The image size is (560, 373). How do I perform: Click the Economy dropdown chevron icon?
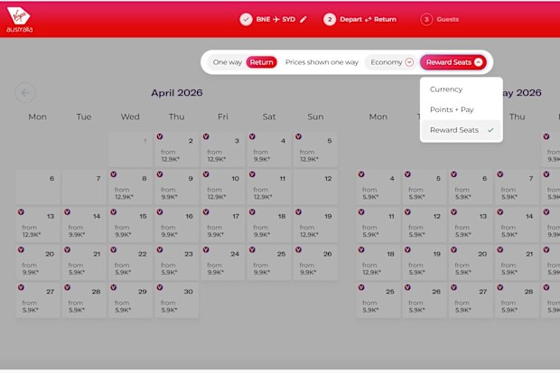point(409,62)
